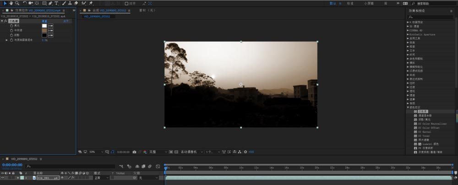Select the Hand tool in the toolbar
Image resolution: width=458 pixels, height=185 pixels.
tap(11, 3)
